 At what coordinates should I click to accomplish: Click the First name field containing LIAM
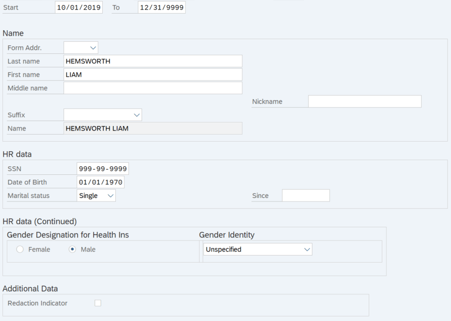coord(151,74)
